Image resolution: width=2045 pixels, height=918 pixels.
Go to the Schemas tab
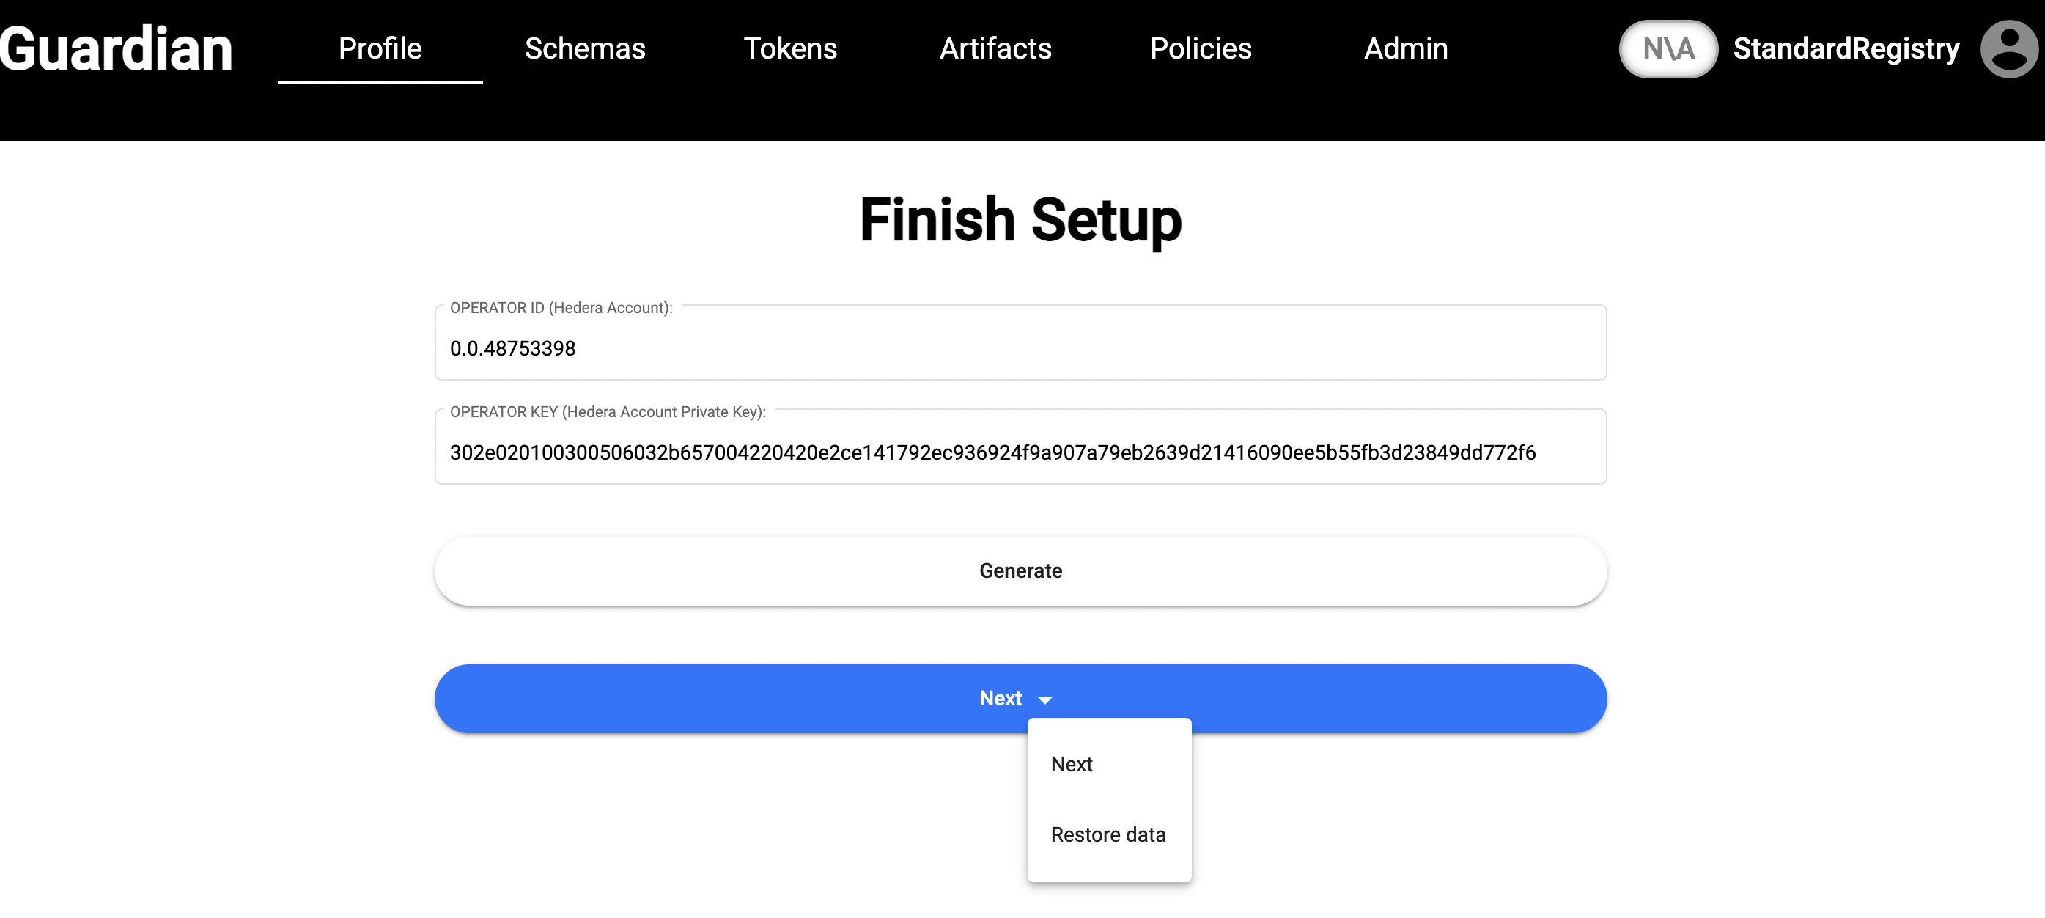tap(584, 49)
